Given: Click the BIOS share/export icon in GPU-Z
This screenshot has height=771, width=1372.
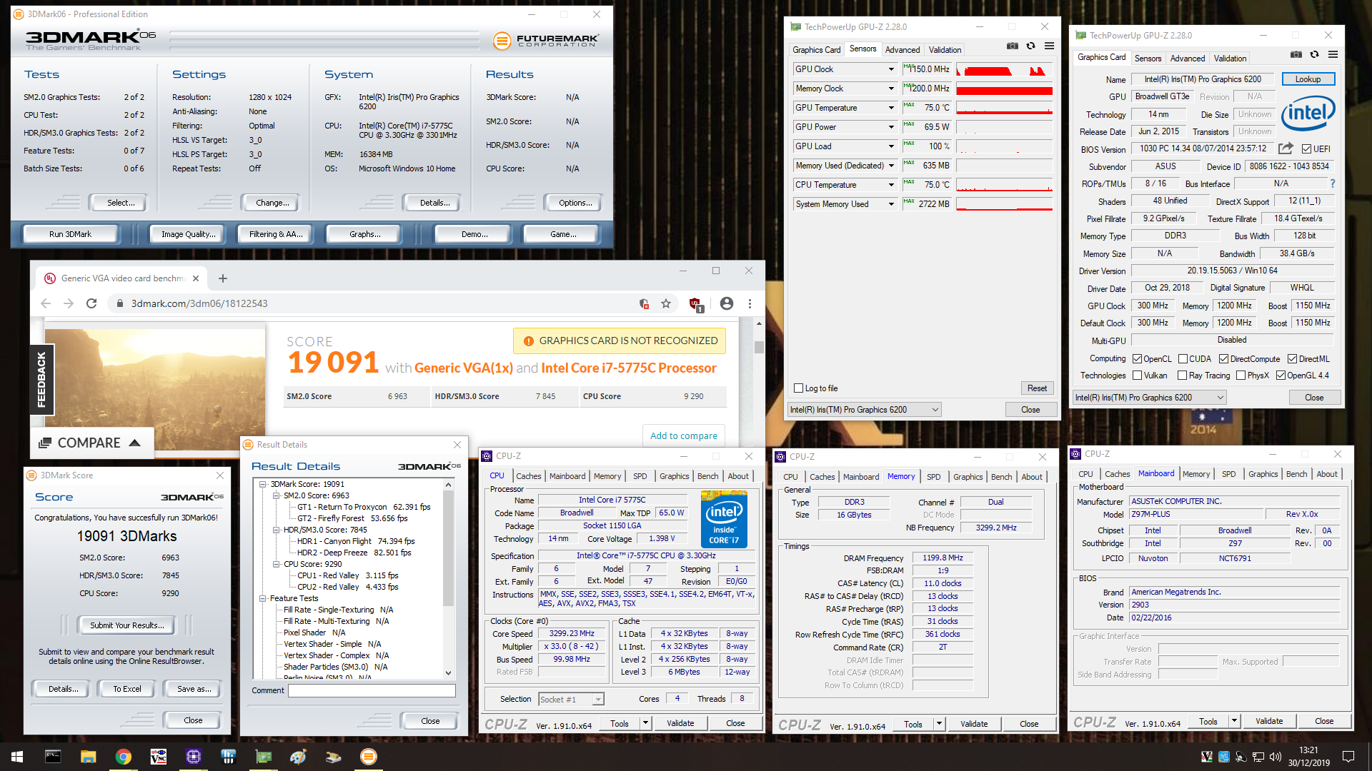Looking at the screenshot, I should [1286, 148].
